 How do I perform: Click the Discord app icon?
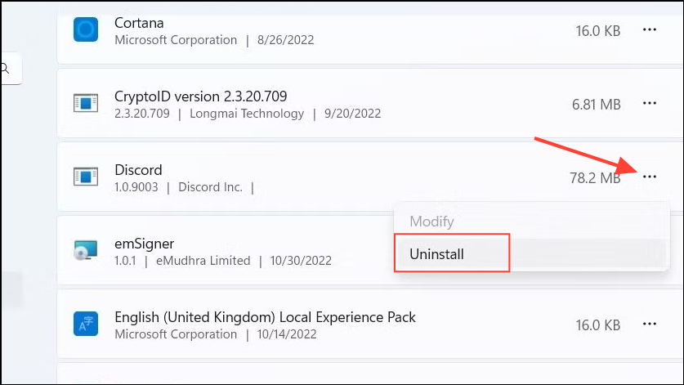click(86, 177)
